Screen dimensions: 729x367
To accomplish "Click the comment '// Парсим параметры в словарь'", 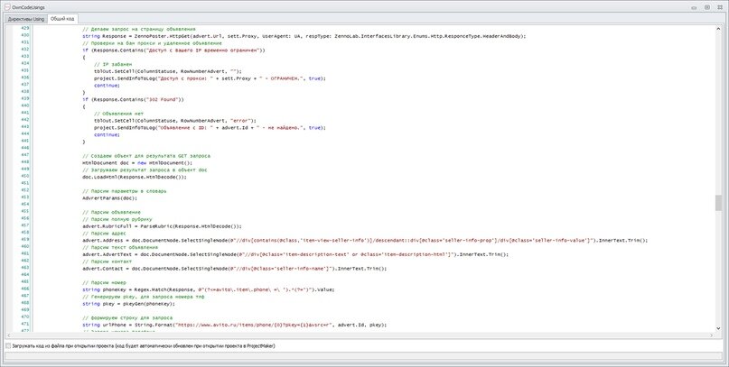I will (124, 191).
